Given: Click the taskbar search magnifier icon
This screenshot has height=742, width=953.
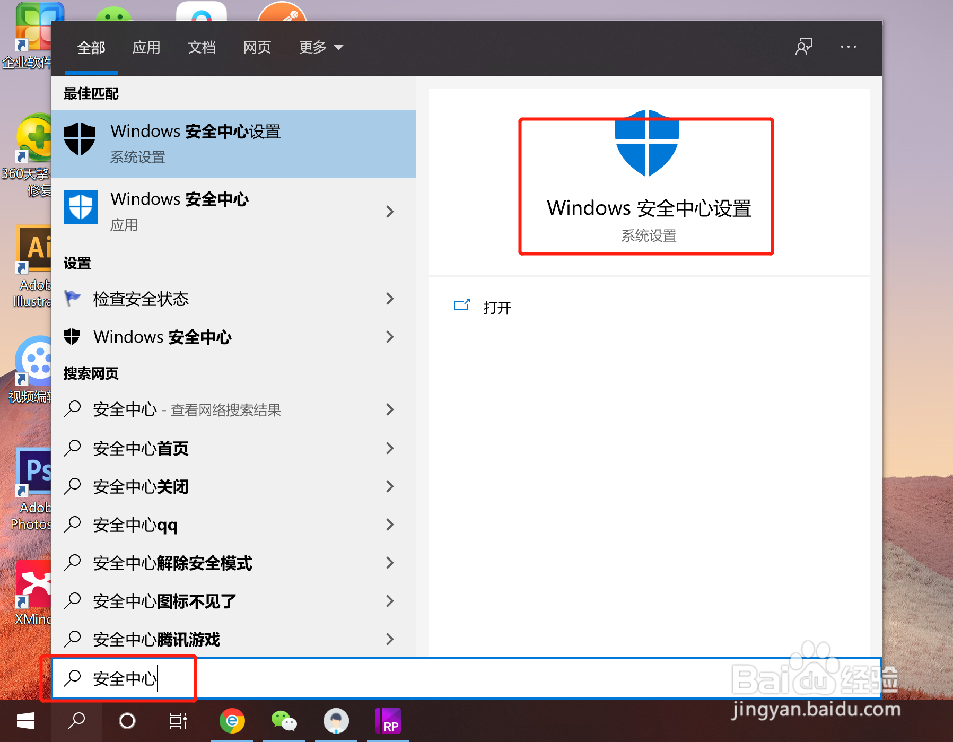Looking at the screenshot, I should click(76, 721).
